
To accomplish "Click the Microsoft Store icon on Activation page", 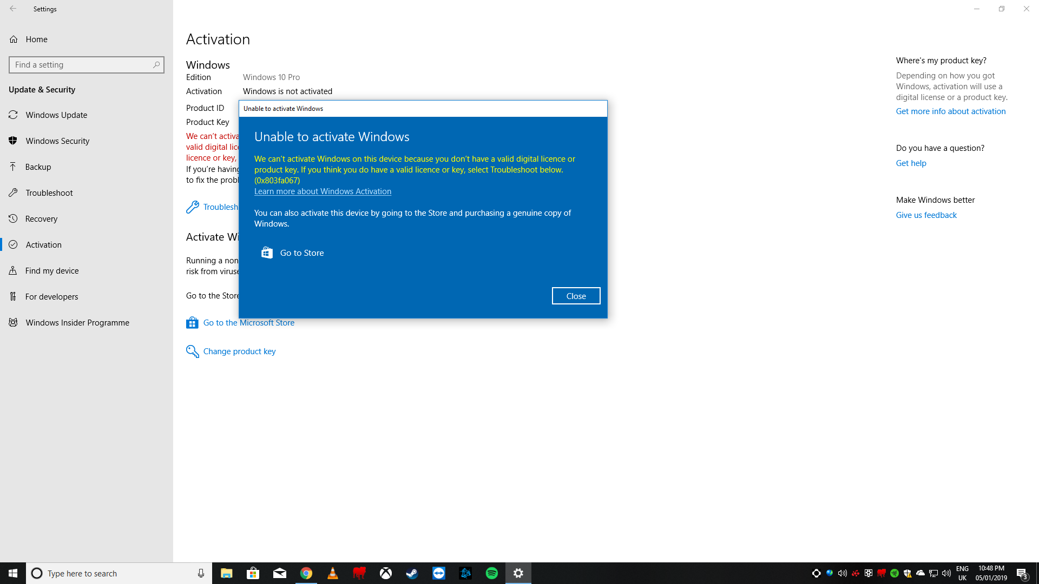I will 192,323.
